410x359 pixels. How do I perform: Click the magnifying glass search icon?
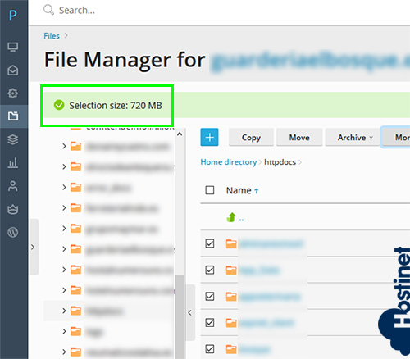point(48,10)
